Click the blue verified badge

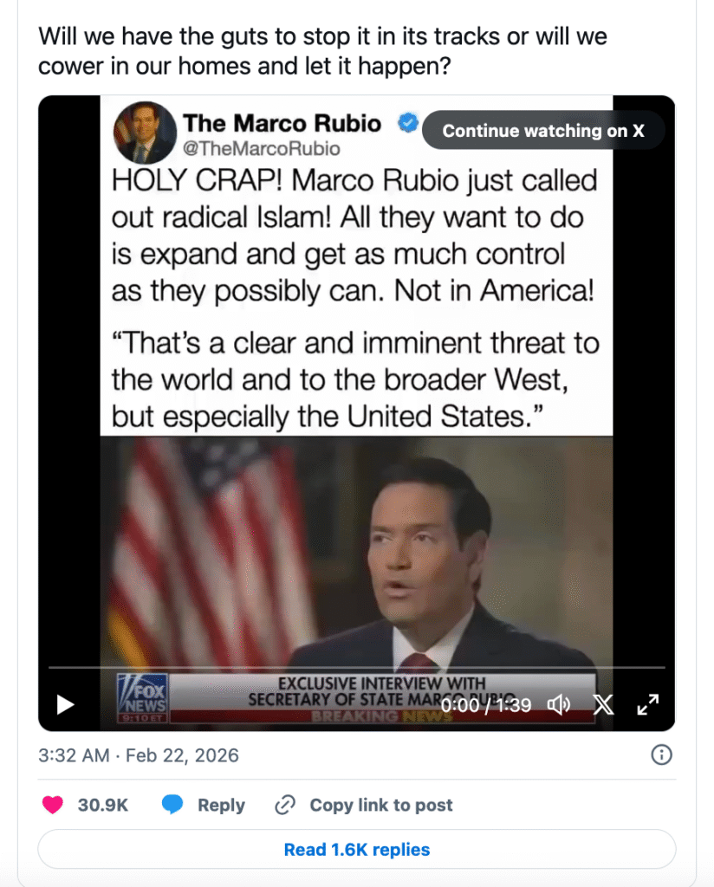click(x=408, y=123)
